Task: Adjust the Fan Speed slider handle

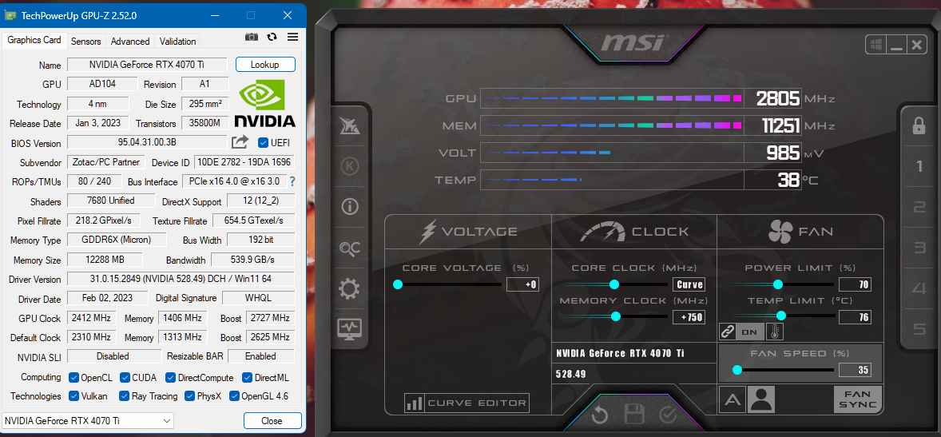Action: 737,370
